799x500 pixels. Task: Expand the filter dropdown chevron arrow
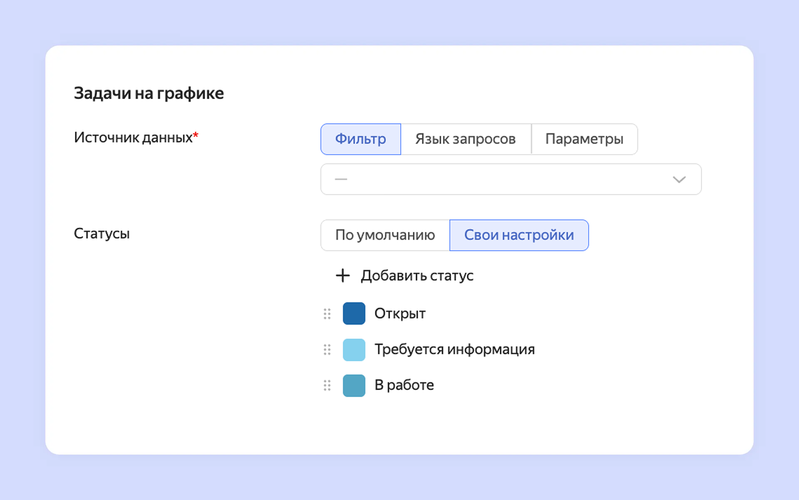(679, 179)
